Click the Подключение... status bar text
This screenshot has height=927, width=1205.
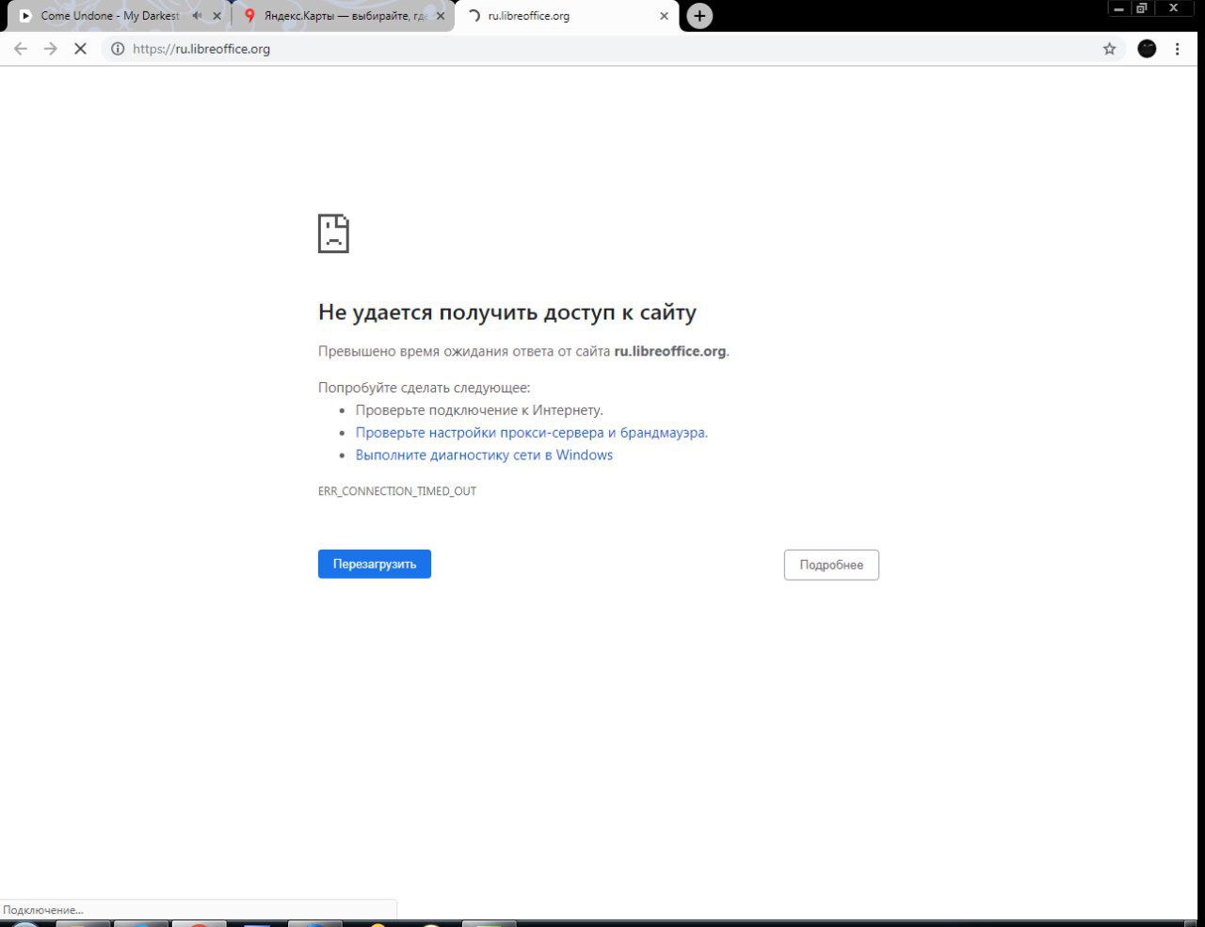point(43,910)
